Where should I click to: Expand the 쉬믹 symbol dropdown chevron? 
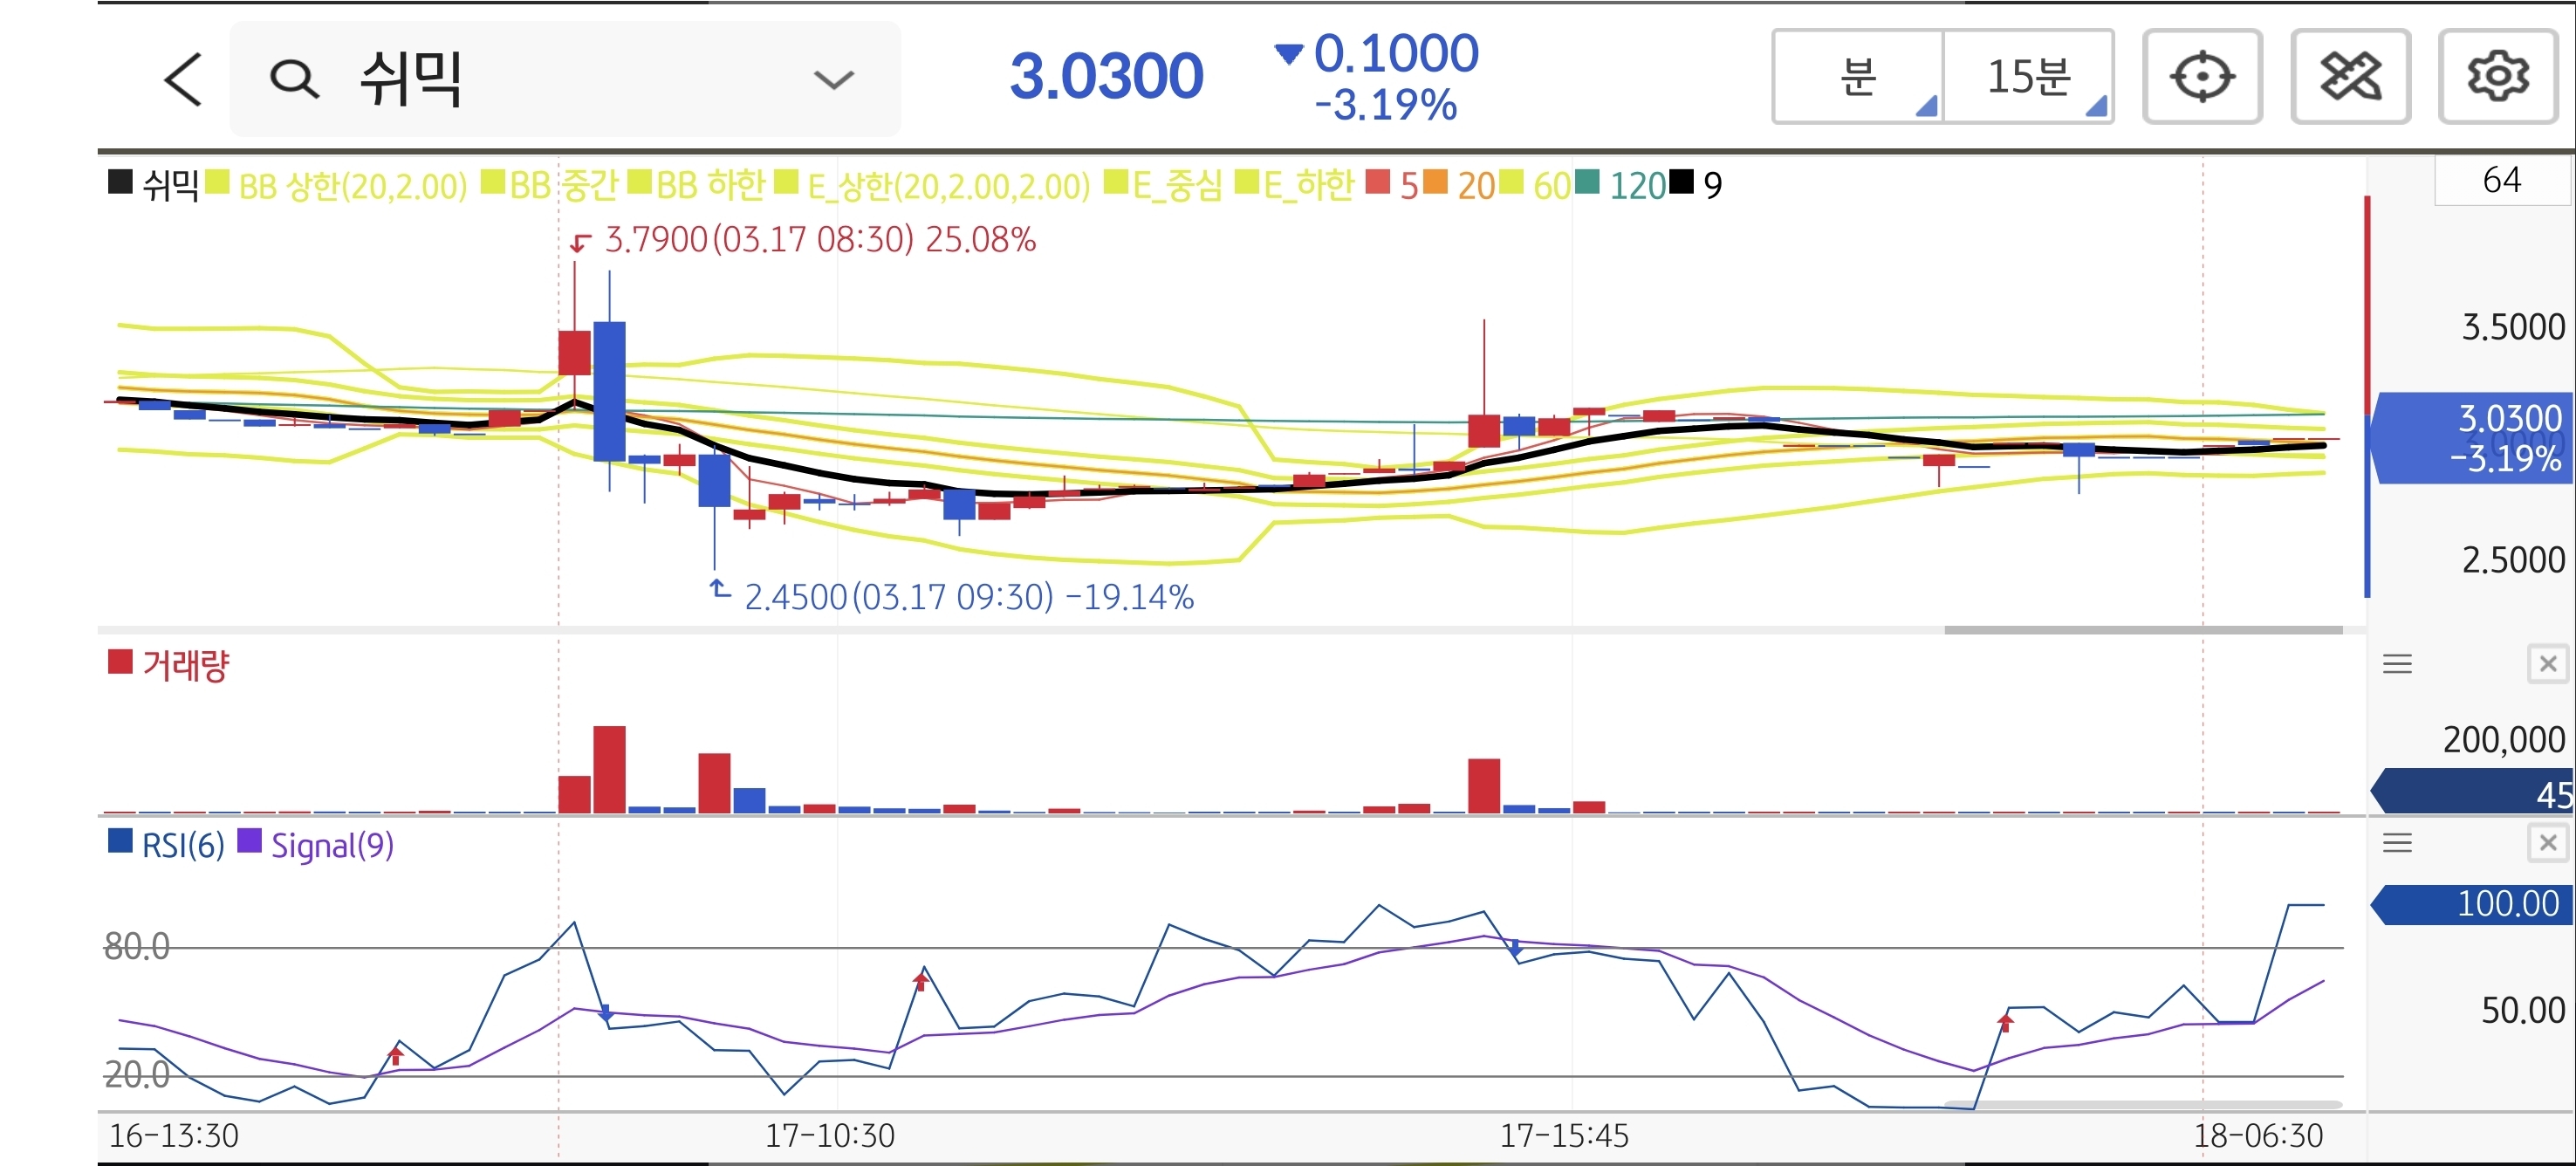[833, 79]
